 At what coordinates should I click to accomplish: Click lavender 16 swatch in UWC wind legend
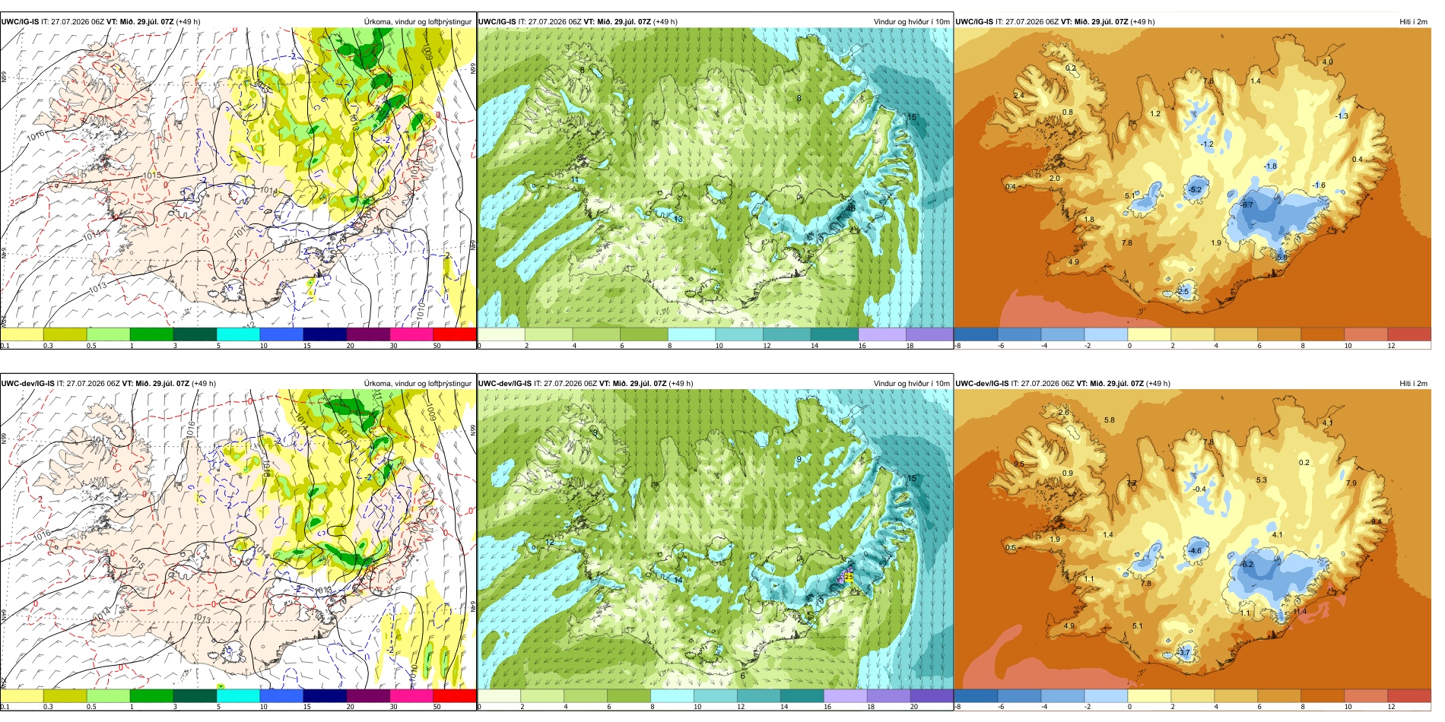[881, 334]
